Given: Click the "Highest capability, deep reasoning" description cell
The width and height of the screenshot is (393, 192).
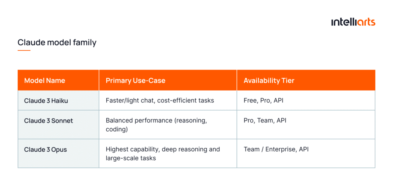Looking at the screenshot, I should [x=163, y=153].
